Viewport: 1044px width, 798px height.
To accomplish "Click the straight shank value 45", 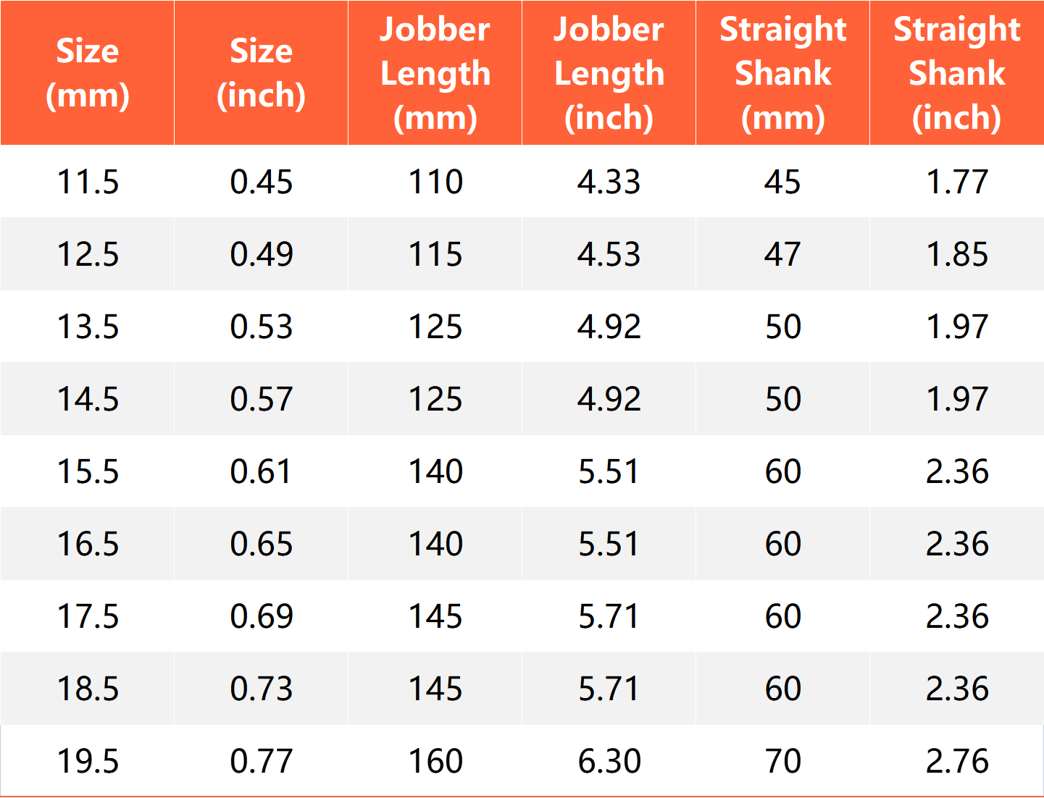I will pyautogui.click(x=783, y=182).
